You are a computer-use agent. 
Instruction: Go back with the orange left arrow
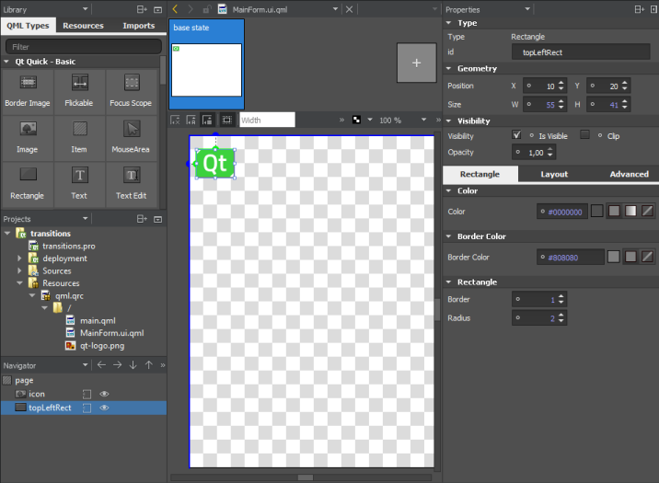[176, 9]
